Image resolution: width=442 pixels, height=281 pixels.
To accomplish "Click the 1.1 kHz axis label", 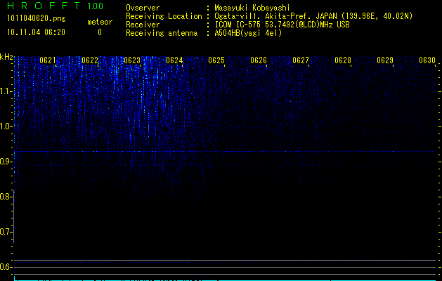I will [x=6, y=91].
